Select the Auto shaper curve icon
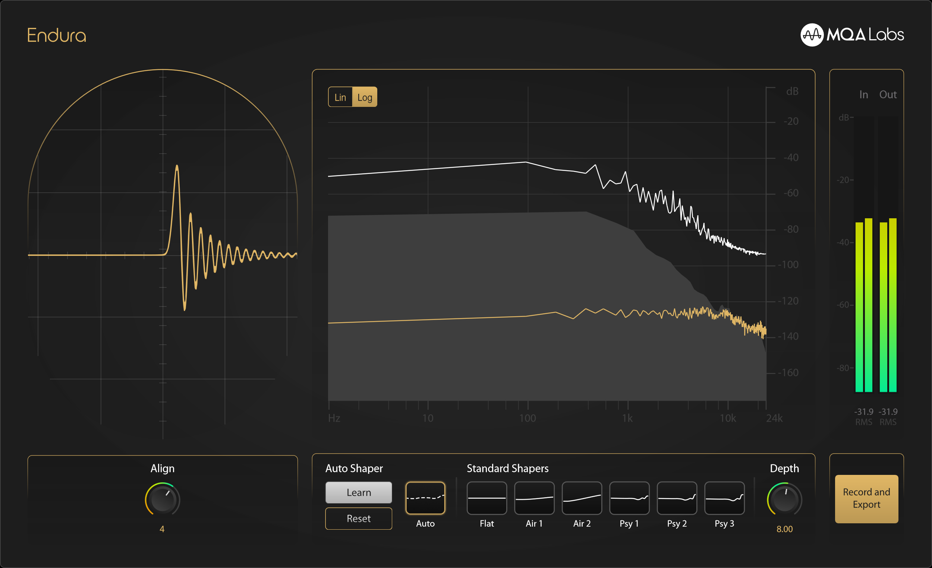Image resolution: width=932 pixels, height=568 pixels. (425, 498)
